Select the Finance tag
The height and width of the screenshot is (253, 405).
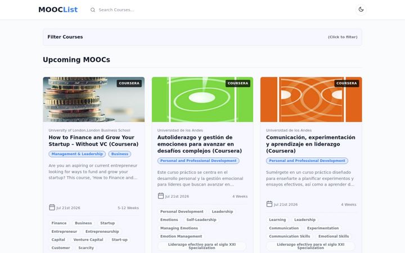59,223
